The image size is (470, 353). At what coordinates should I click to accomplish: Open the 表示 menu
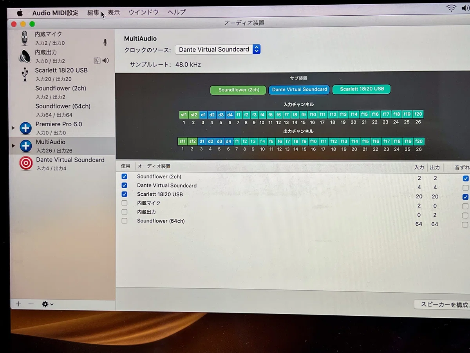click(x=114, y=13)
